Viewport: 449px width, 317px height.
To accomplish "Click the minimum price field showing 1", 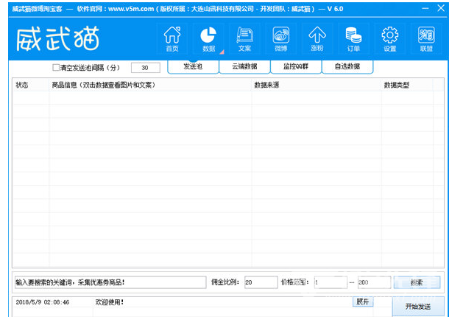I will [330, 282].
